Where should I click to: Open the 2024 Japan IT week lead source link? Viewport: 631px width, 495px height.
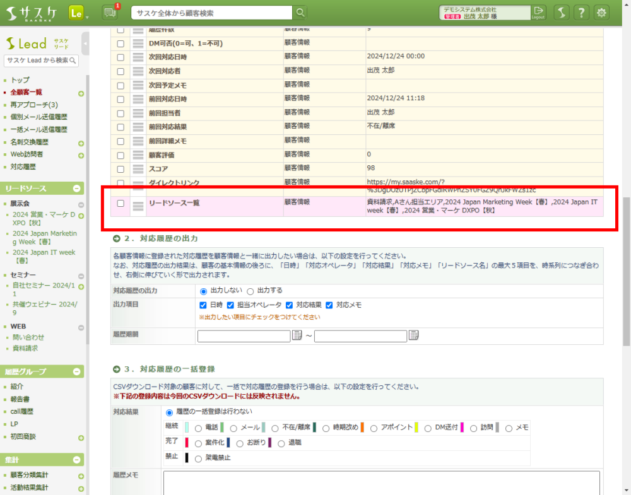tap(44, 256)
